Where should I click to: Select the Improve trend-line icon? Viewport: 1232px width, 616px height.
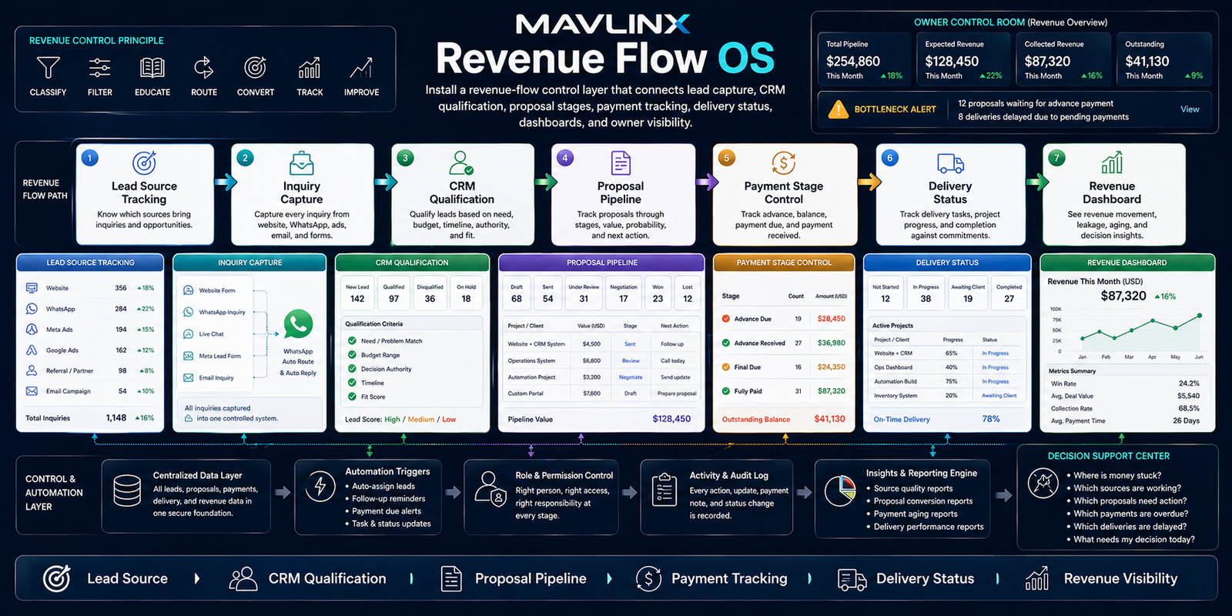361,68
